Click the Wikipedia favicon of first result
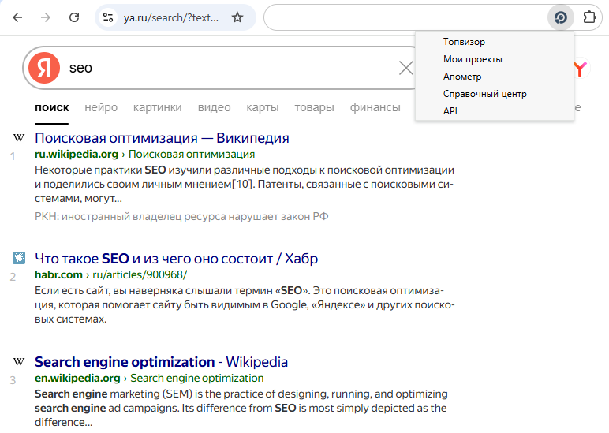The width and height of the screenshot is (609, 433). [19, 137]
